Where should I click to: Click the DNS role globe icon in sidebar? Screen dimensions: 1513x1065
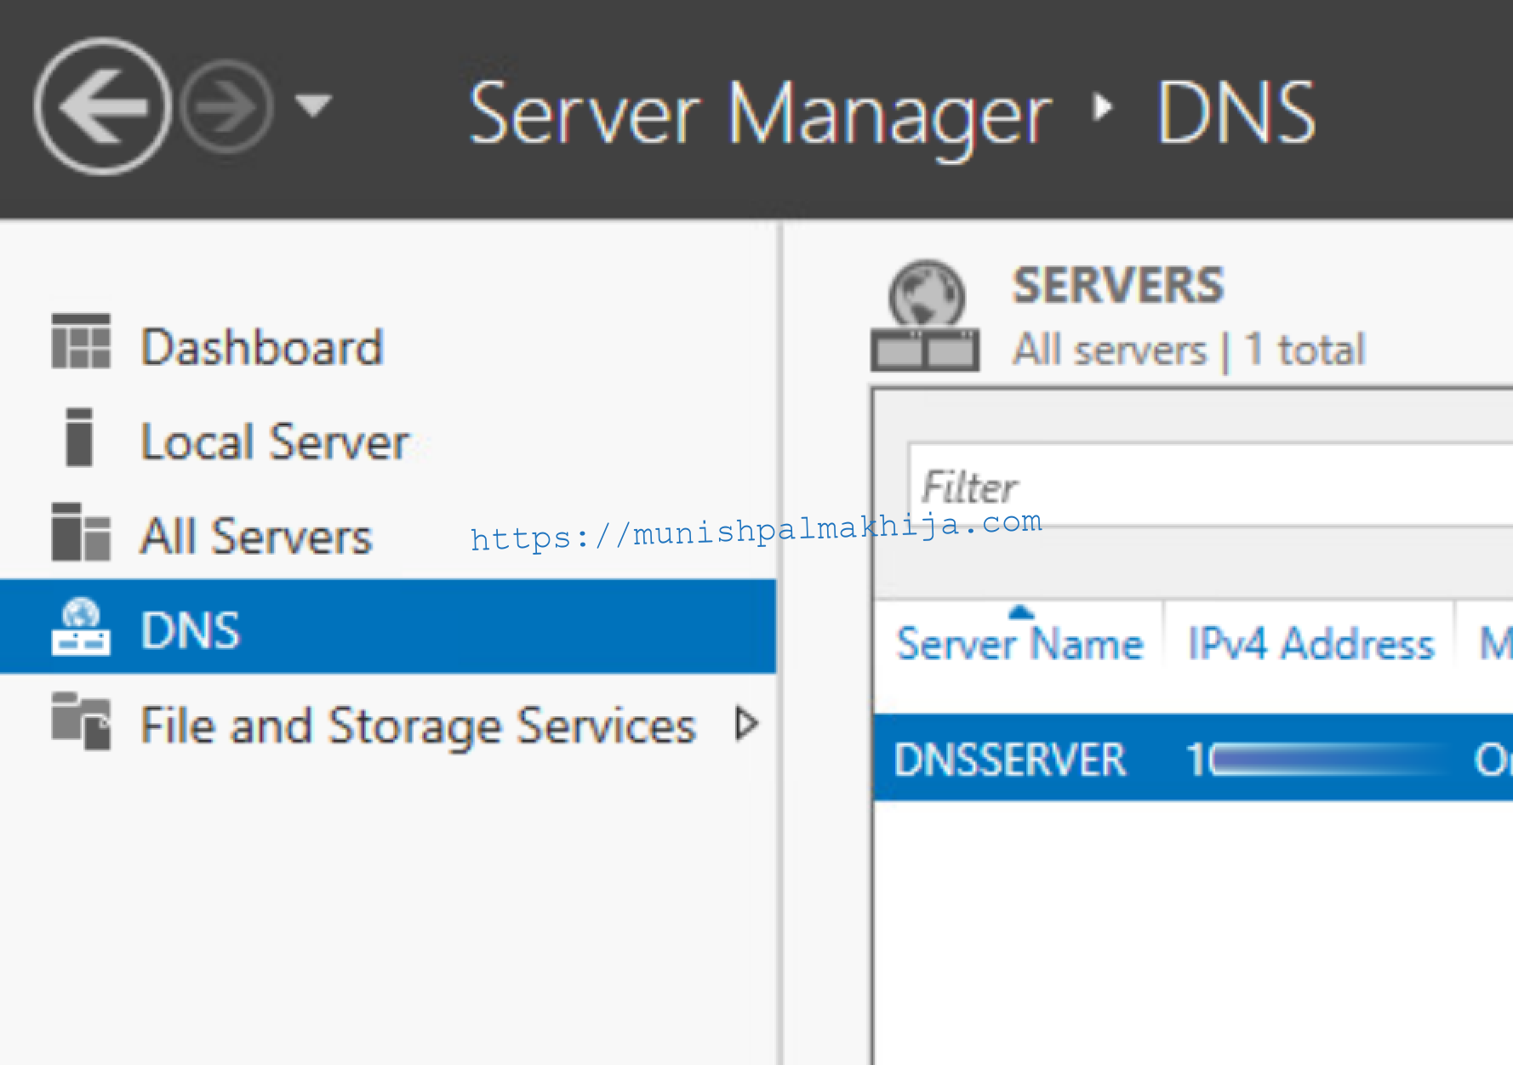[81, 627]
